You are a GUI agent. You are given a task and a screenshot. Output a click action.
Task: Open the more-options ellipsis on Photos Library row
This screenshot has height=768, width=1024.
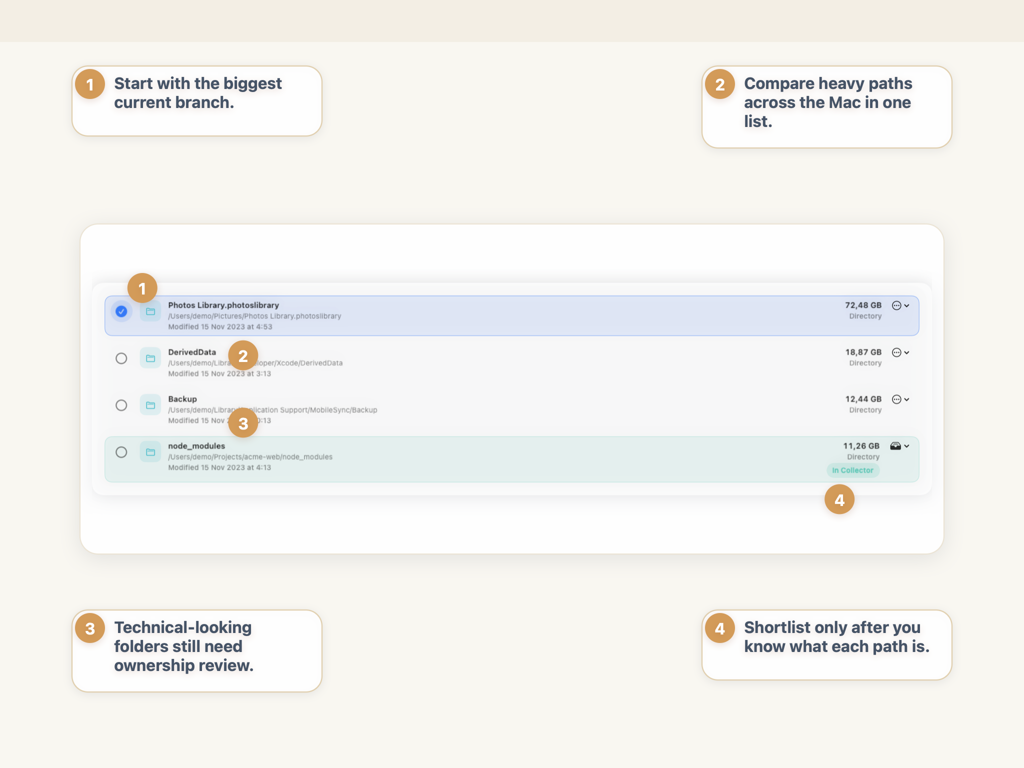pyautogui.click(x=896, y=305)
